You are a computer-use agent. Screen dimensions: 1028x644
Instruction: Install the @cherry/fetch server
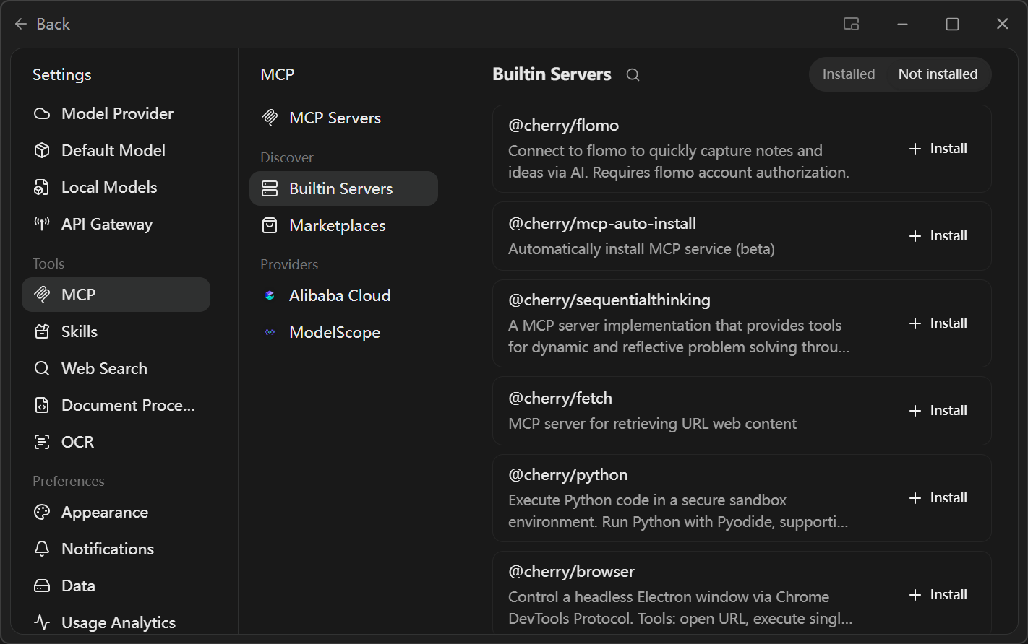(938, 410)
